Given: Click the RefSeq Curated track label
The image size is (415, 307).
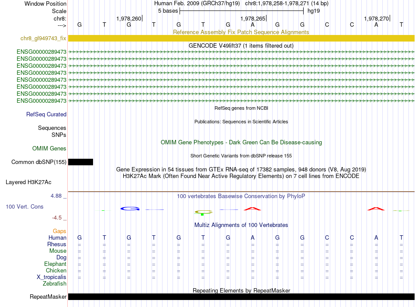Looking at the screenshot, I should tap(46, 115).
